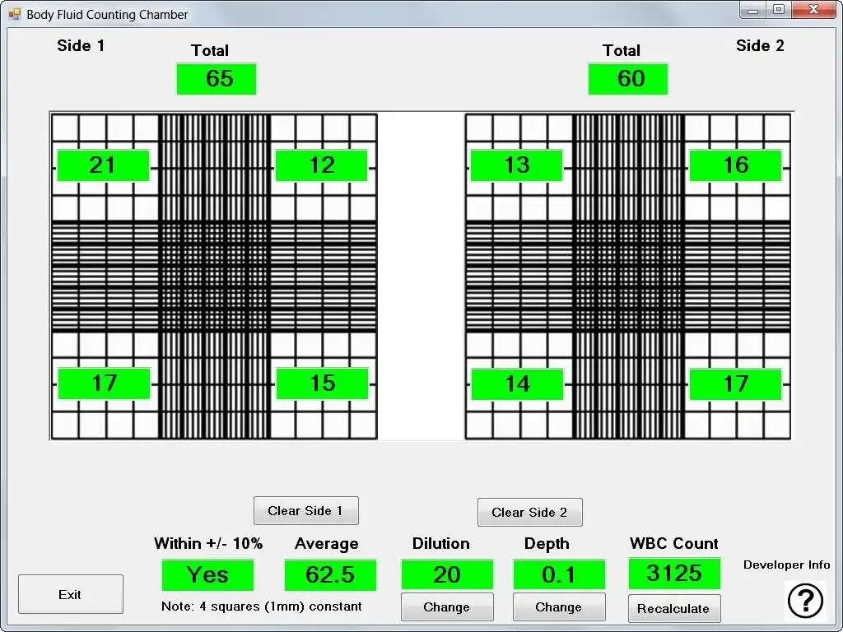Click the Side 1 heading label
This screenshot has width=843, height=632.
point(81,46)
